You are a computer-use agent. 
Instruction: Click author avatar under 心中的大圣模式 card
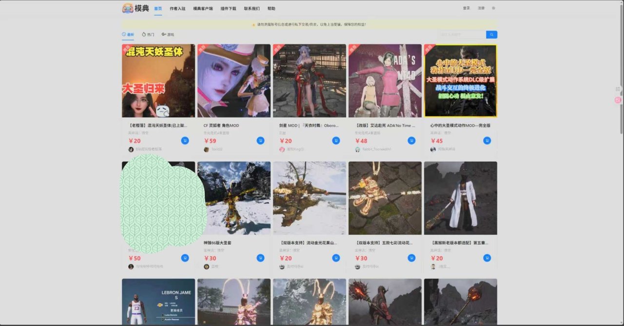(433, 149)
